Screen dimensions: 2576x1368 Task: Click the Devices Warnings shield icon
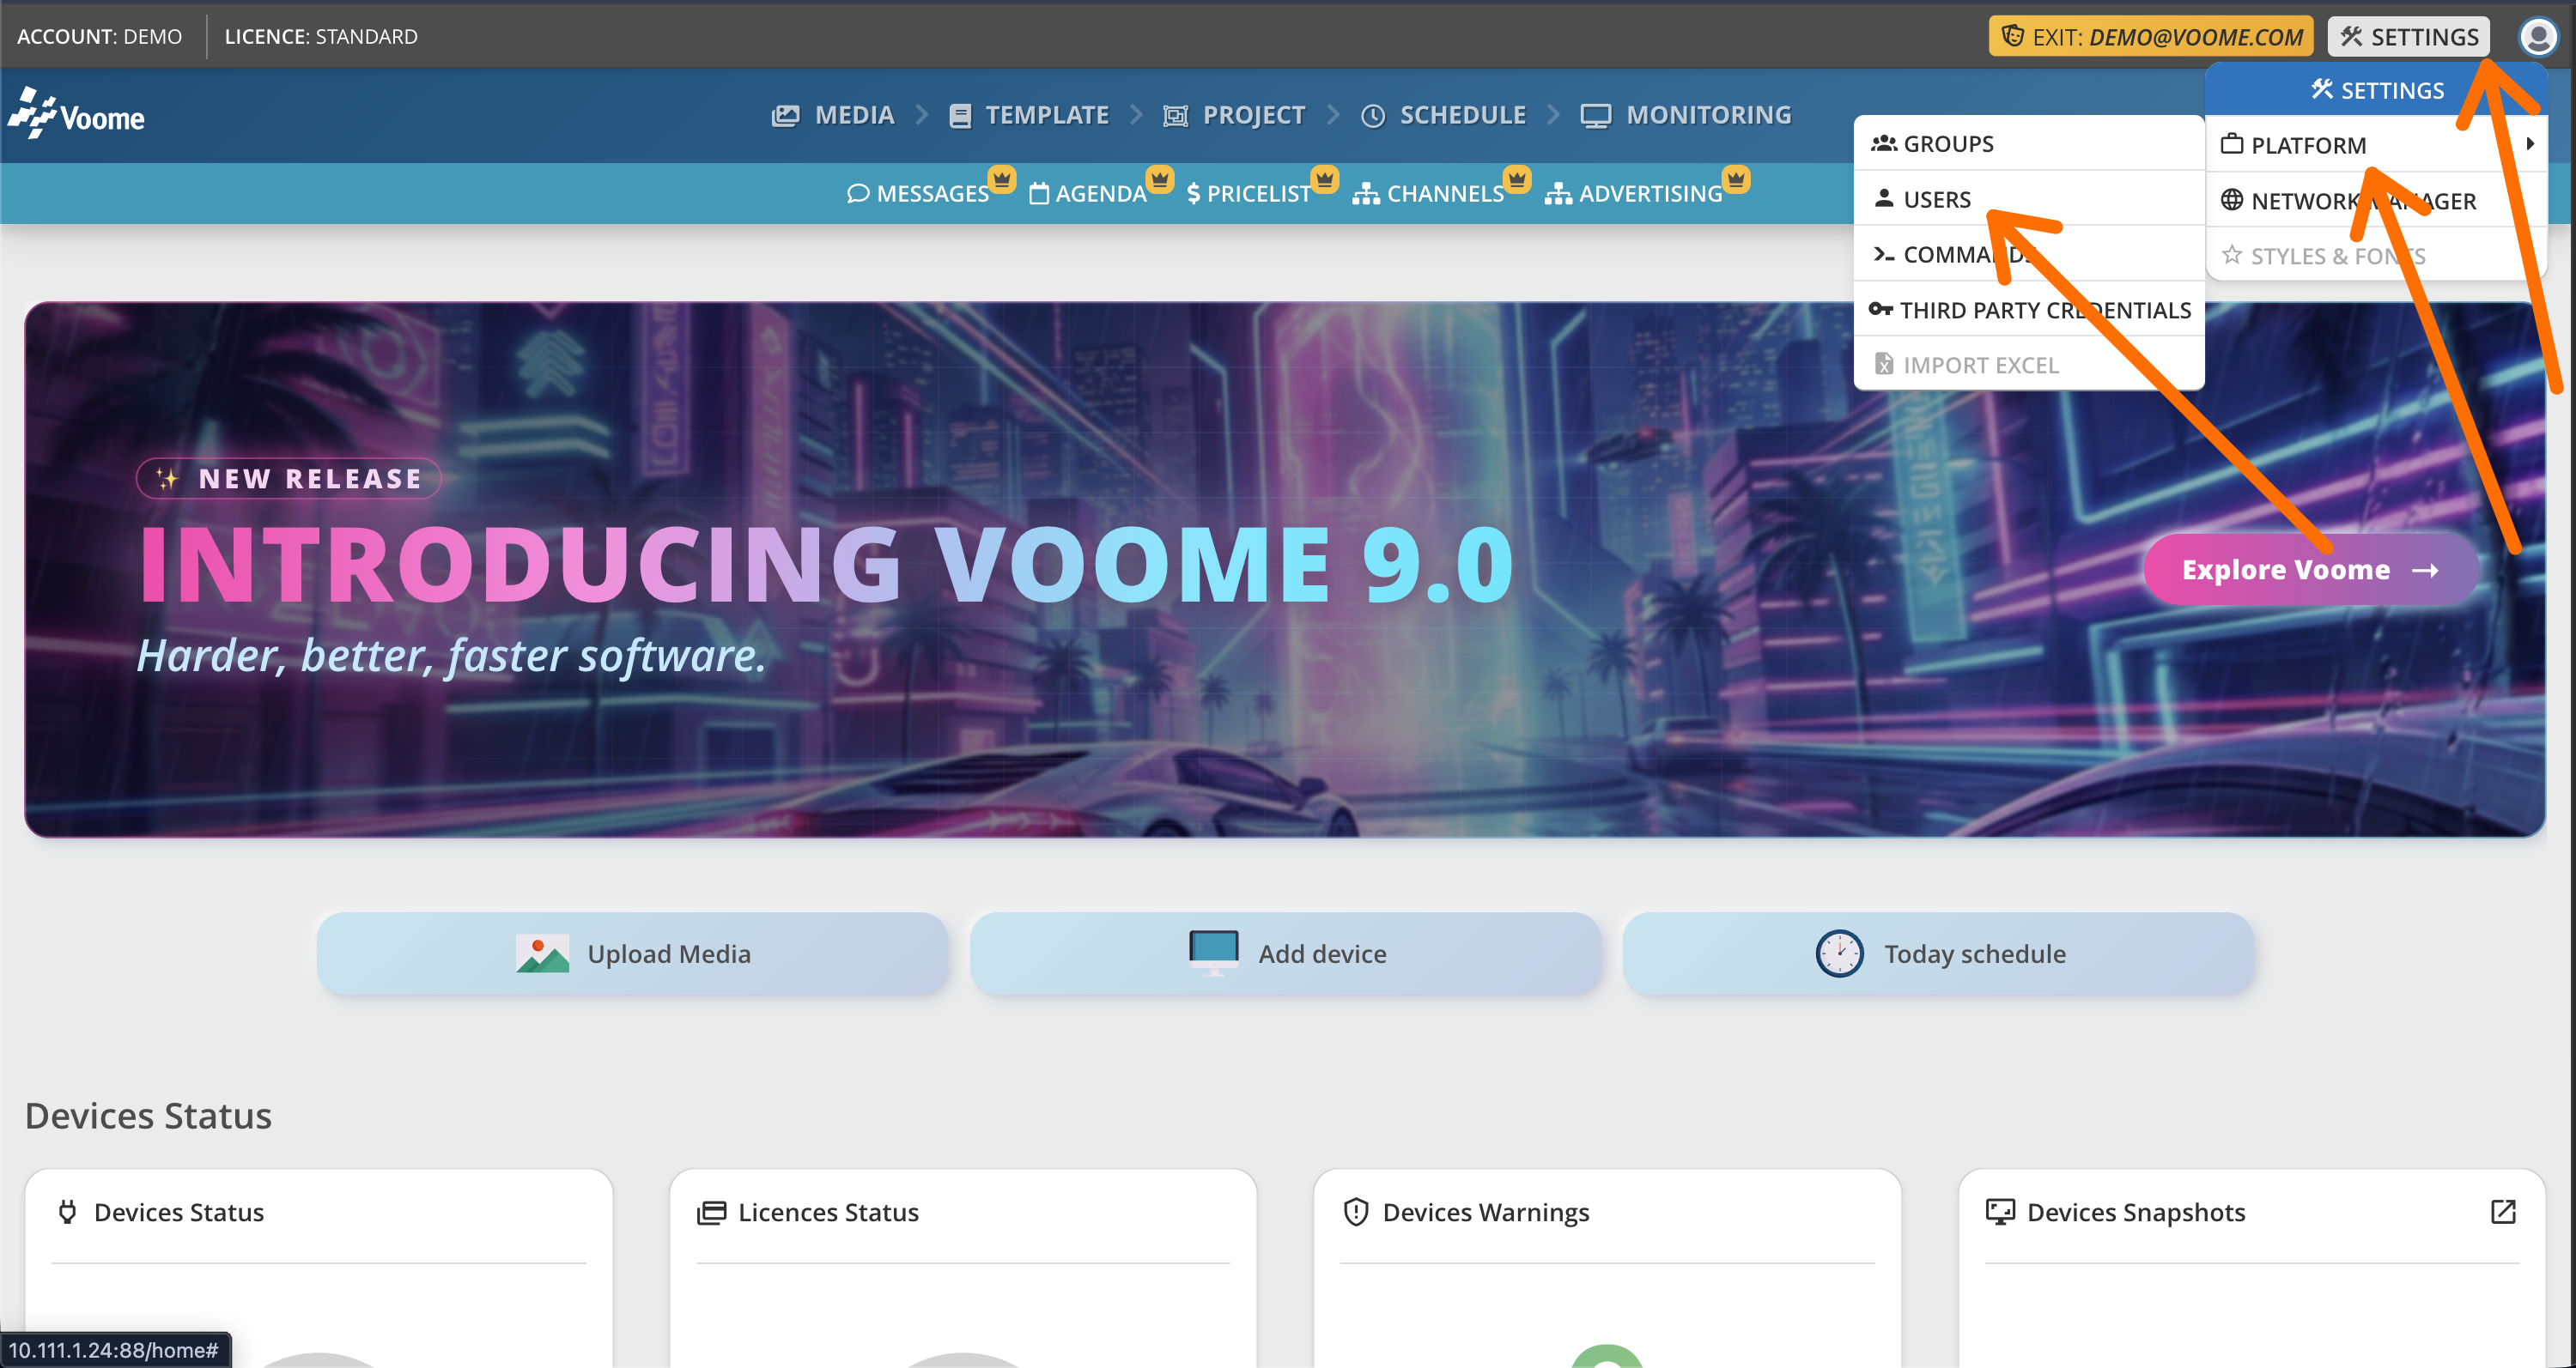(x=1356, y=1212)
